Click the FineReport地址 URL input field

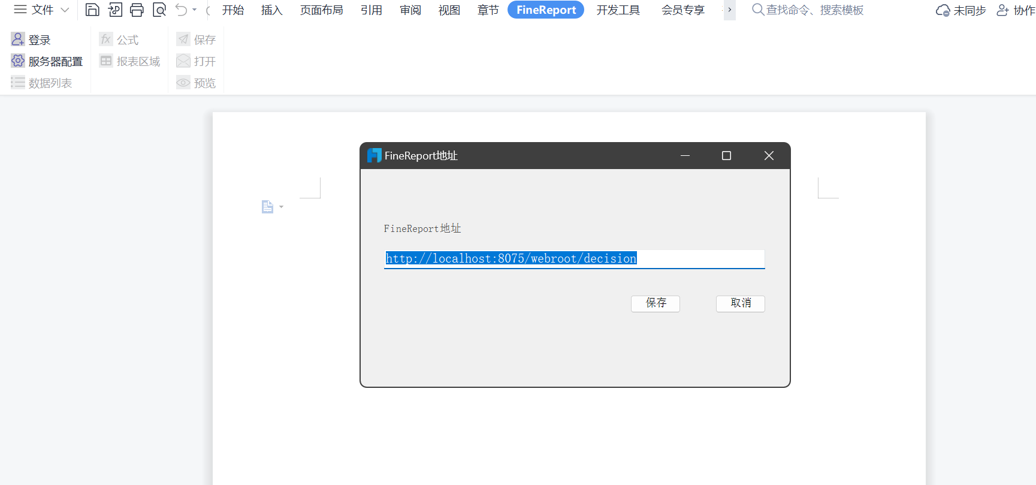click(x=575, y=259)
